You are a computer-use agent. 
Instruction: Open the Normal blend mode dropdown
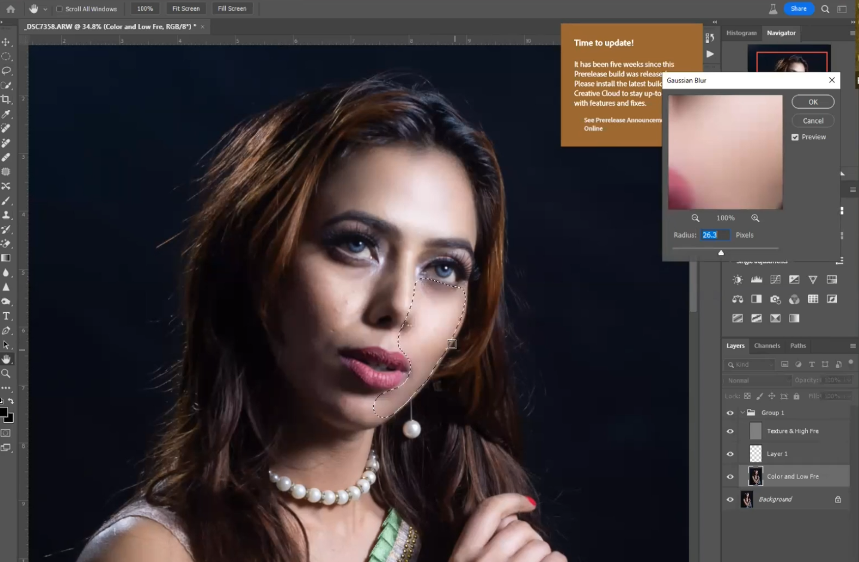tap(757, 380)
